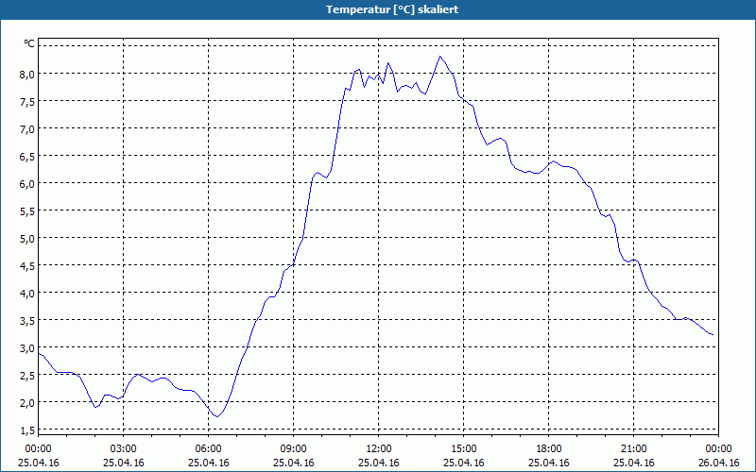Click the date 25.04.16 under 06:00
The width and height of the screenshot is (756, 472).
click(x=208, y=463)
